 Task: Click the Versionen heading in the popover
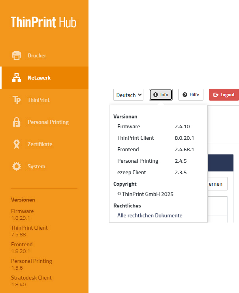point(125,116)
